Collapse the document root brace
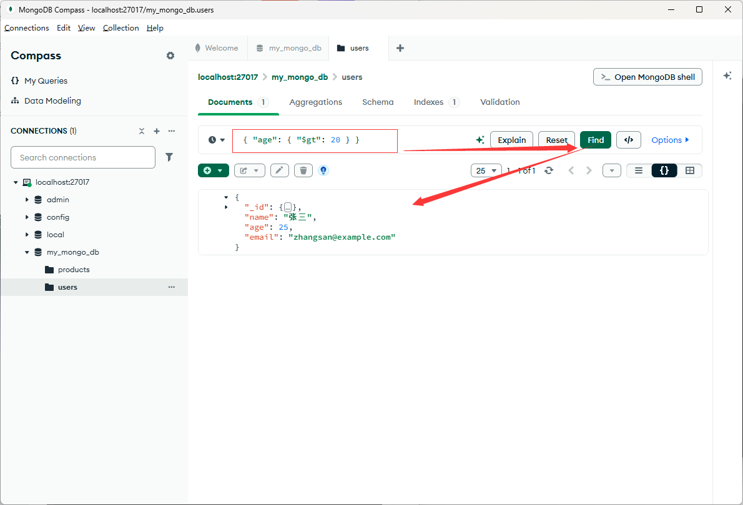Viewport: 743px width, 505px height. click(x=226, y=197)
